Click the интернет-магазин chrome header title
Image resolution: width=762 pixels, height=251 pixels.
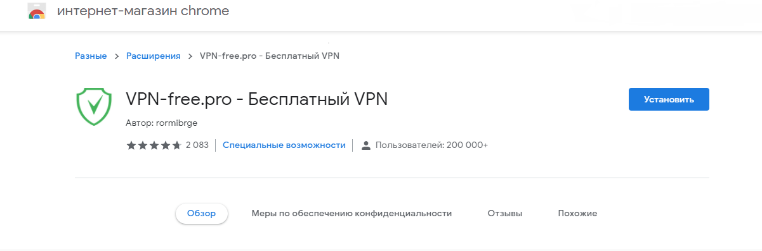(x=143, y=11)
